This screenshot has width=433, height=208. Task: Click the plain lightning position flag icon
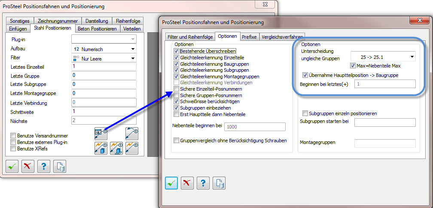click(132, 148)
